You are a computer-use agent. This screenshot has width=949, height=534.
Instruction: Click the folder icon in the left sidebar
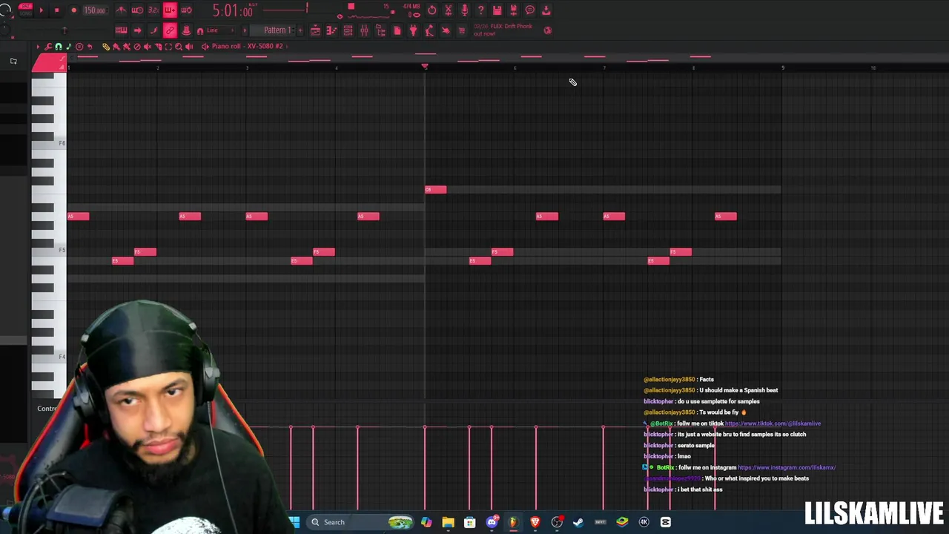pyautogui.click(x=13, y=61)
